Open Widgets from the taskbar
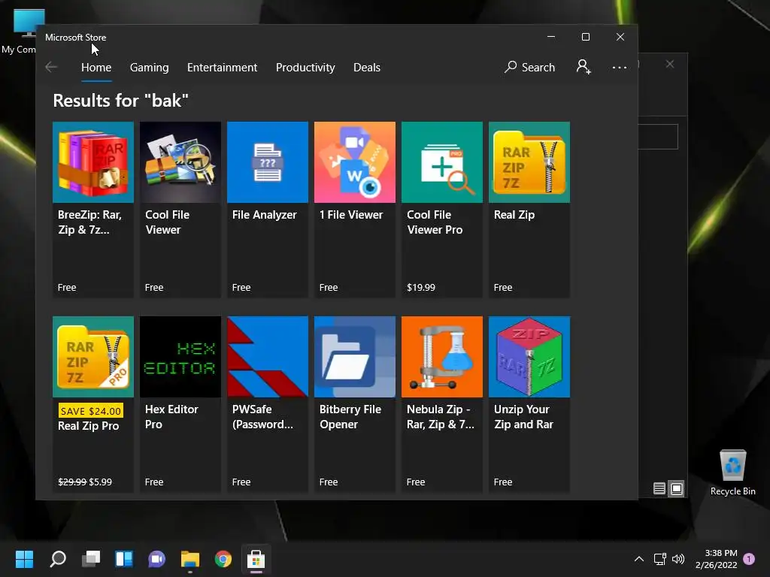The width and height of the screenshot is (770, 577). tap(124, 559)
